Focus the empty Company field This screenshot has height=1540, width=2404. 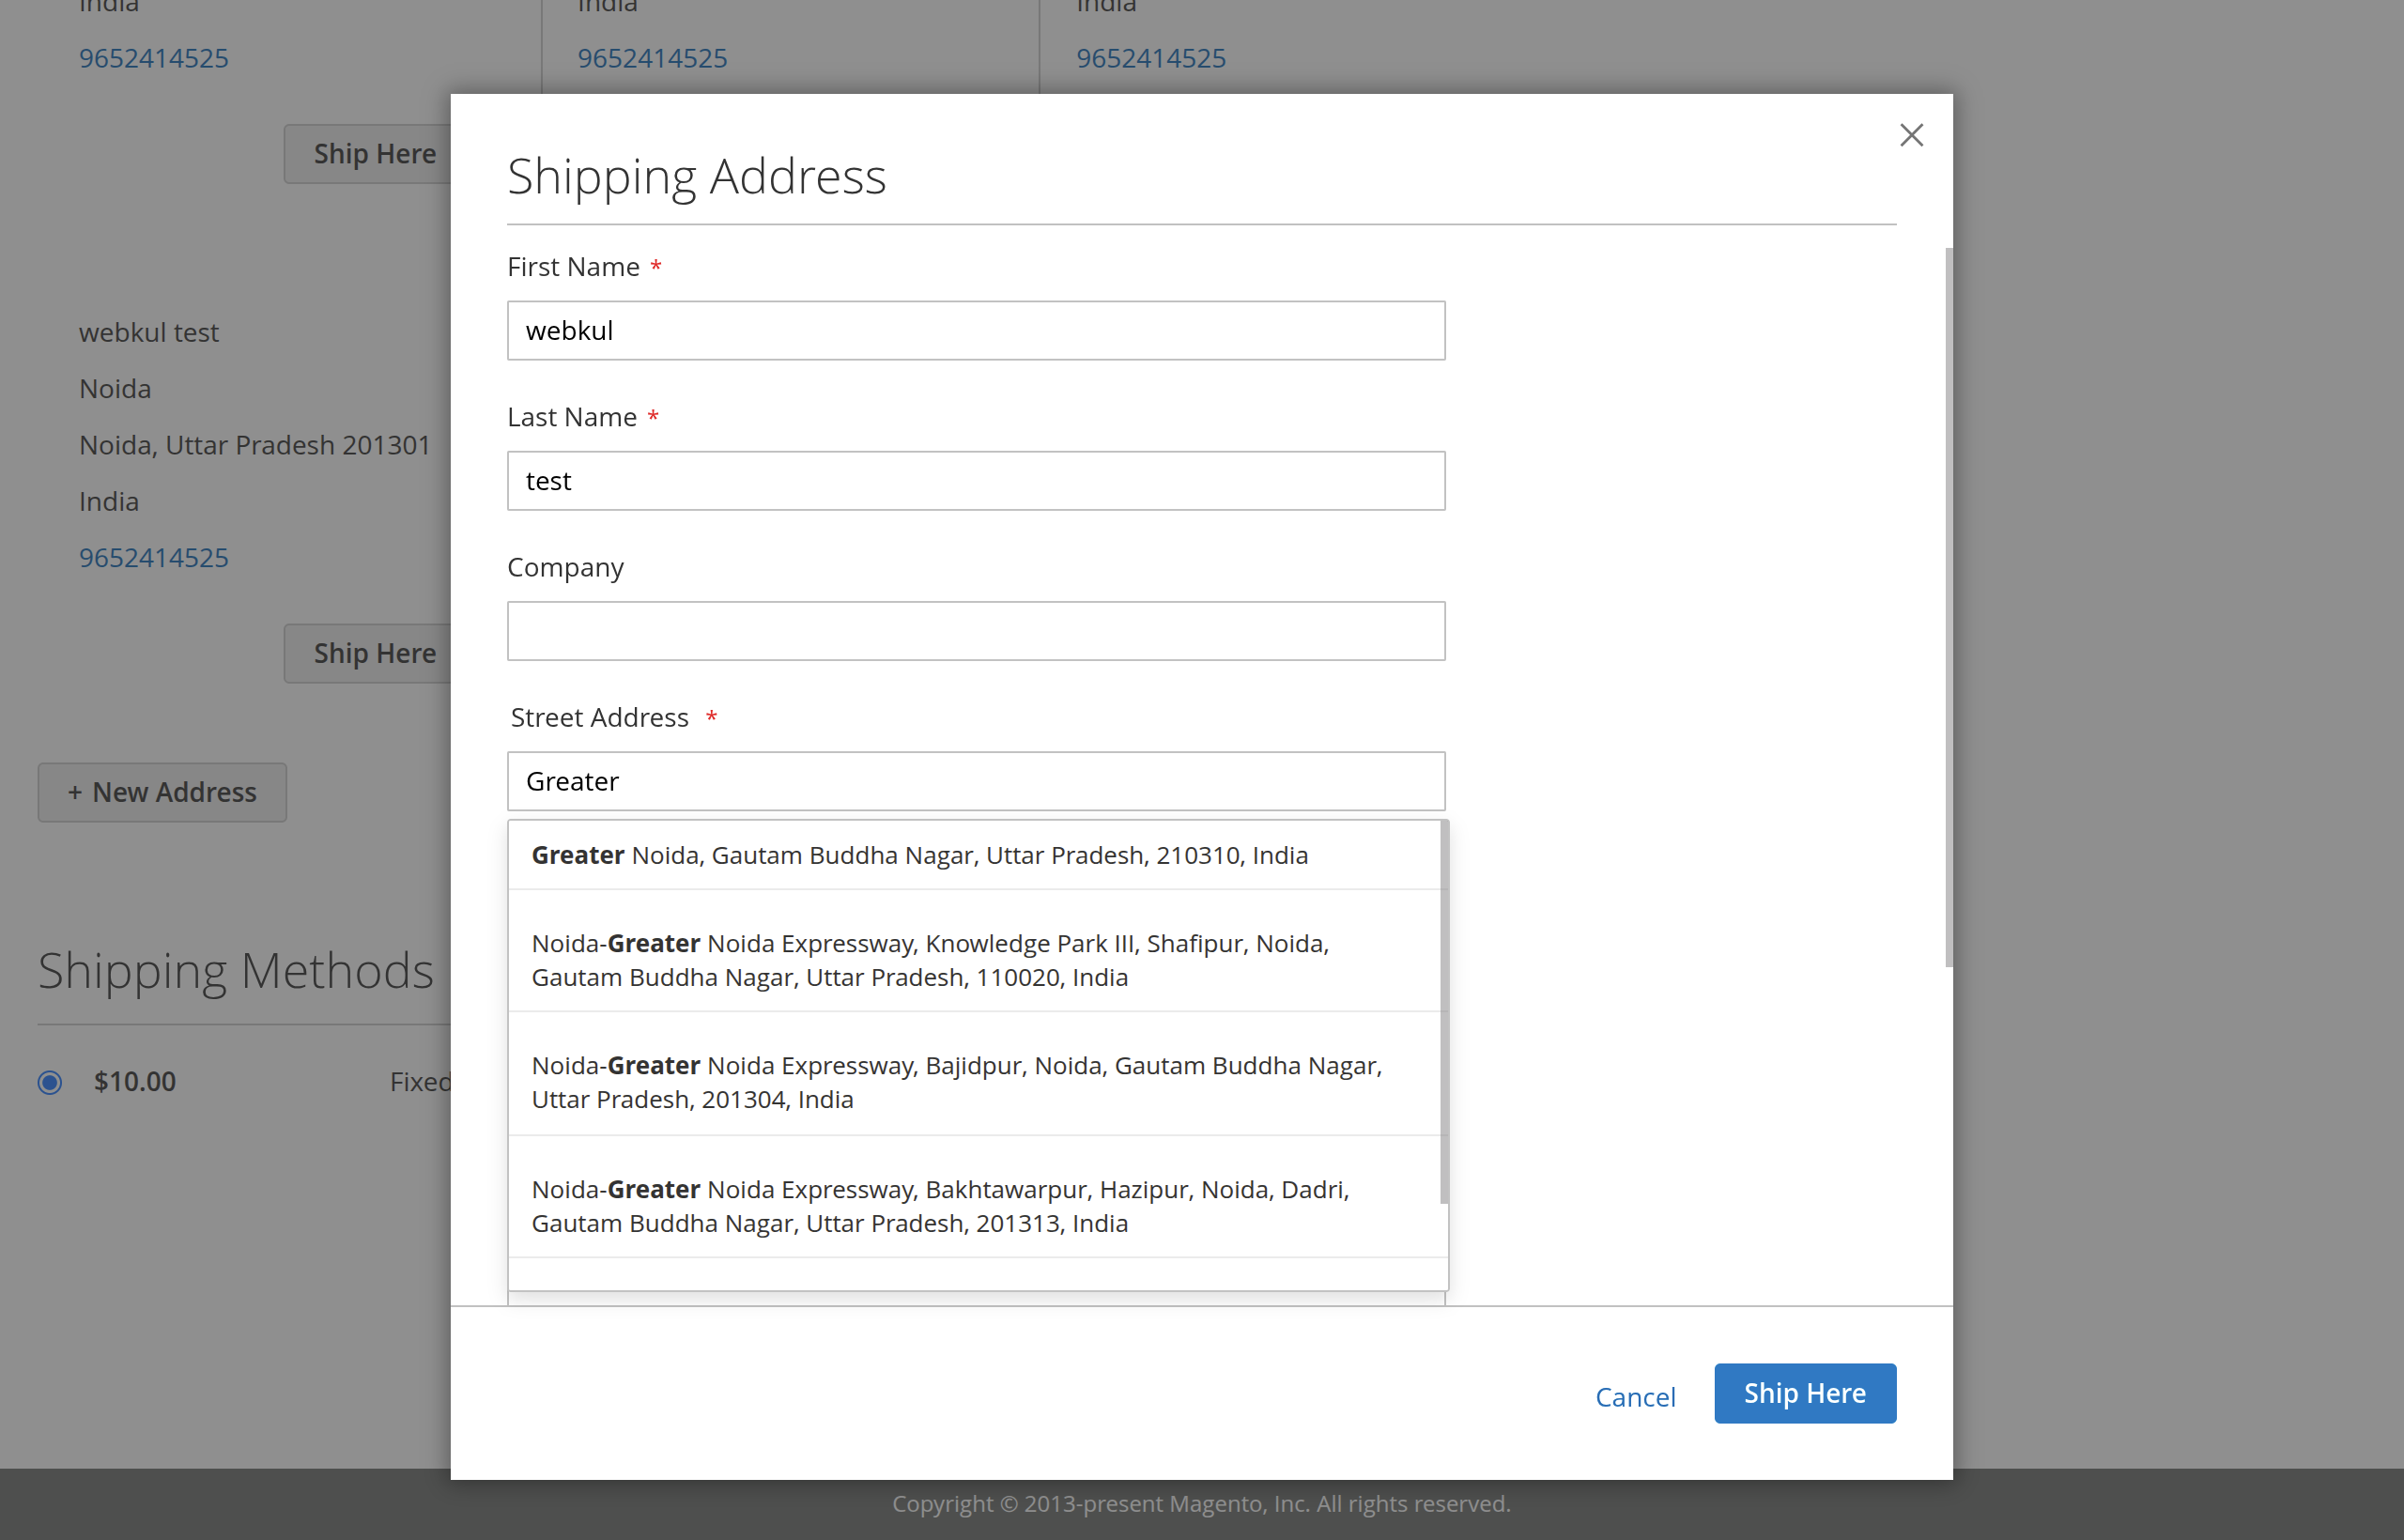tap(976, 631)
